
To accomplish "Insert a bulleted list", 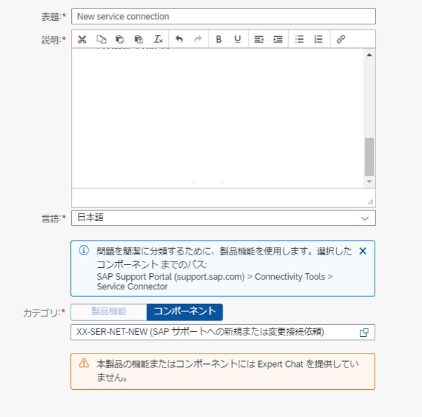I will point(299,39).
